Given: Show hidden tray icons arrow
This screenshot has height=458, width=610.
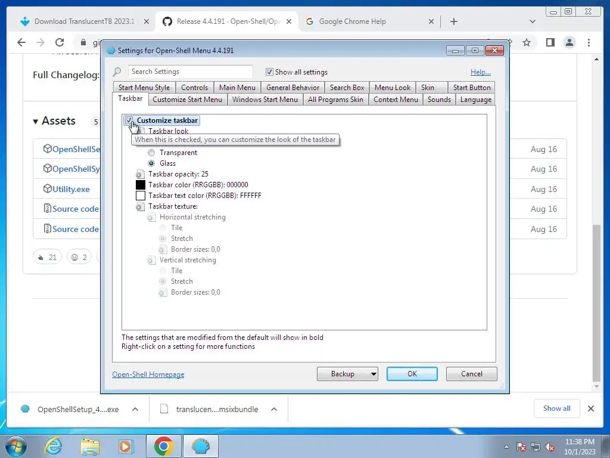Looking at the screenshot, I should pyautogui.click(x=506, y=447).
